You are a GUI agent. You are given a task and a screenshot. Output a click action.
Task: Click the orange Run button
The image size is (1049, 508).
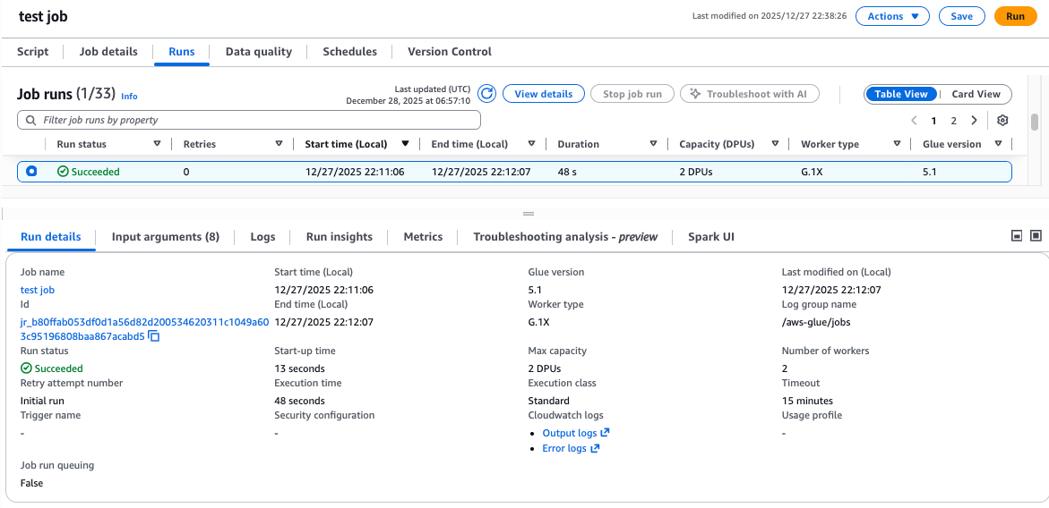[1015, 16]
